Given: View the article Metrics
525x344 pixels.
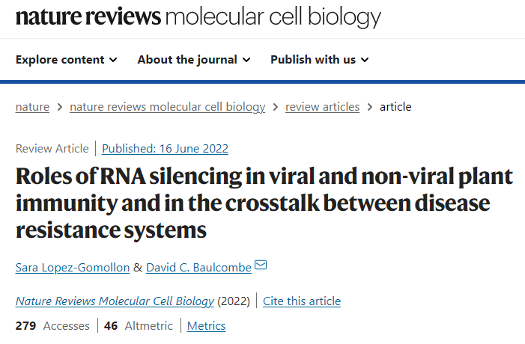Looking at the screenshot, I should pyautogui.click(x=206, y=325).
